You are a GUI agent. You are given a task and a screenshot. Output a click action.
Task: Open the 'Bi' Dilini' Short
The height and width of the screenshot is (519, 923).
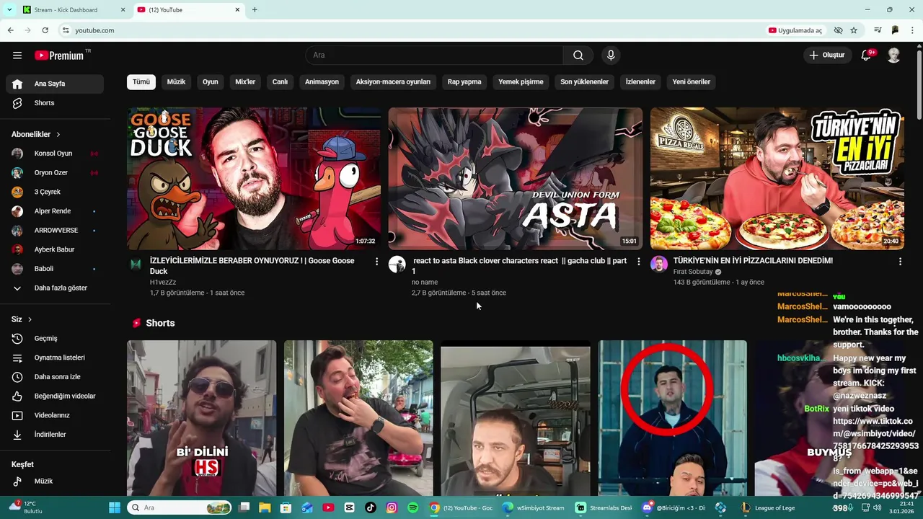(202, 418)
